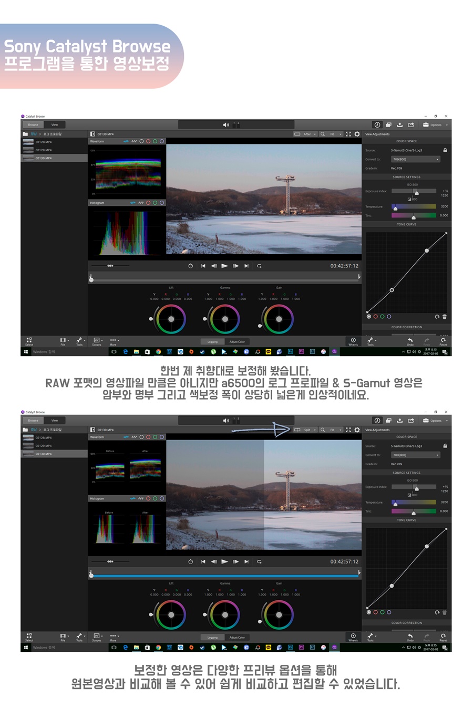Select green tone-curve channel in lower screenshot
Viewport: 473px width, 709px height.
pos(382,612)
